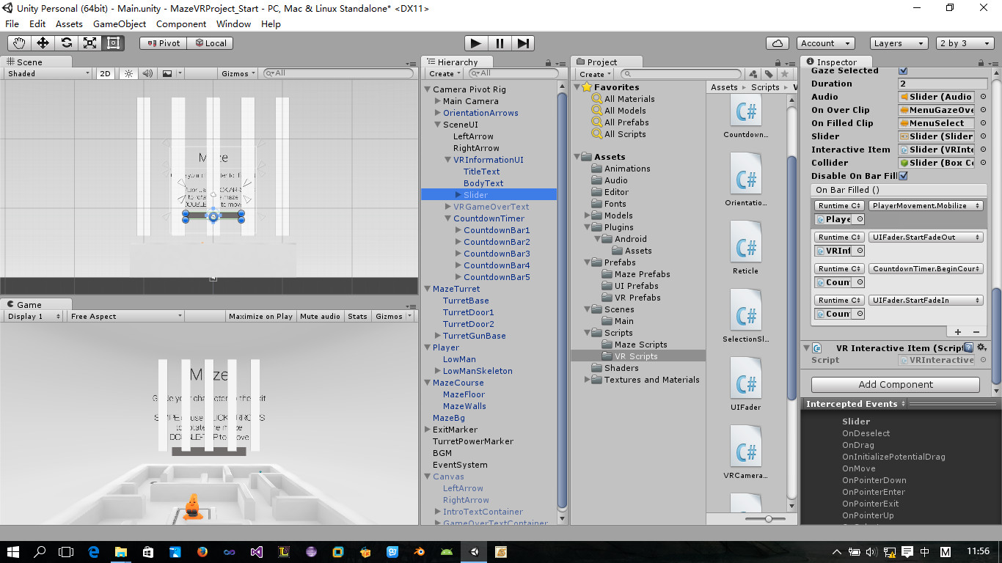Toggle scene lighting sun icon
This screenshot has width=1002, height=563.
pyautogui.click(x=128, y=73)
